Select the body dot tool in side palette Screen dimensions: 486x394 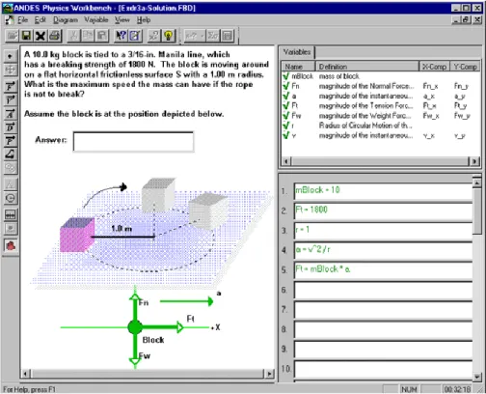tap(10, 56)
